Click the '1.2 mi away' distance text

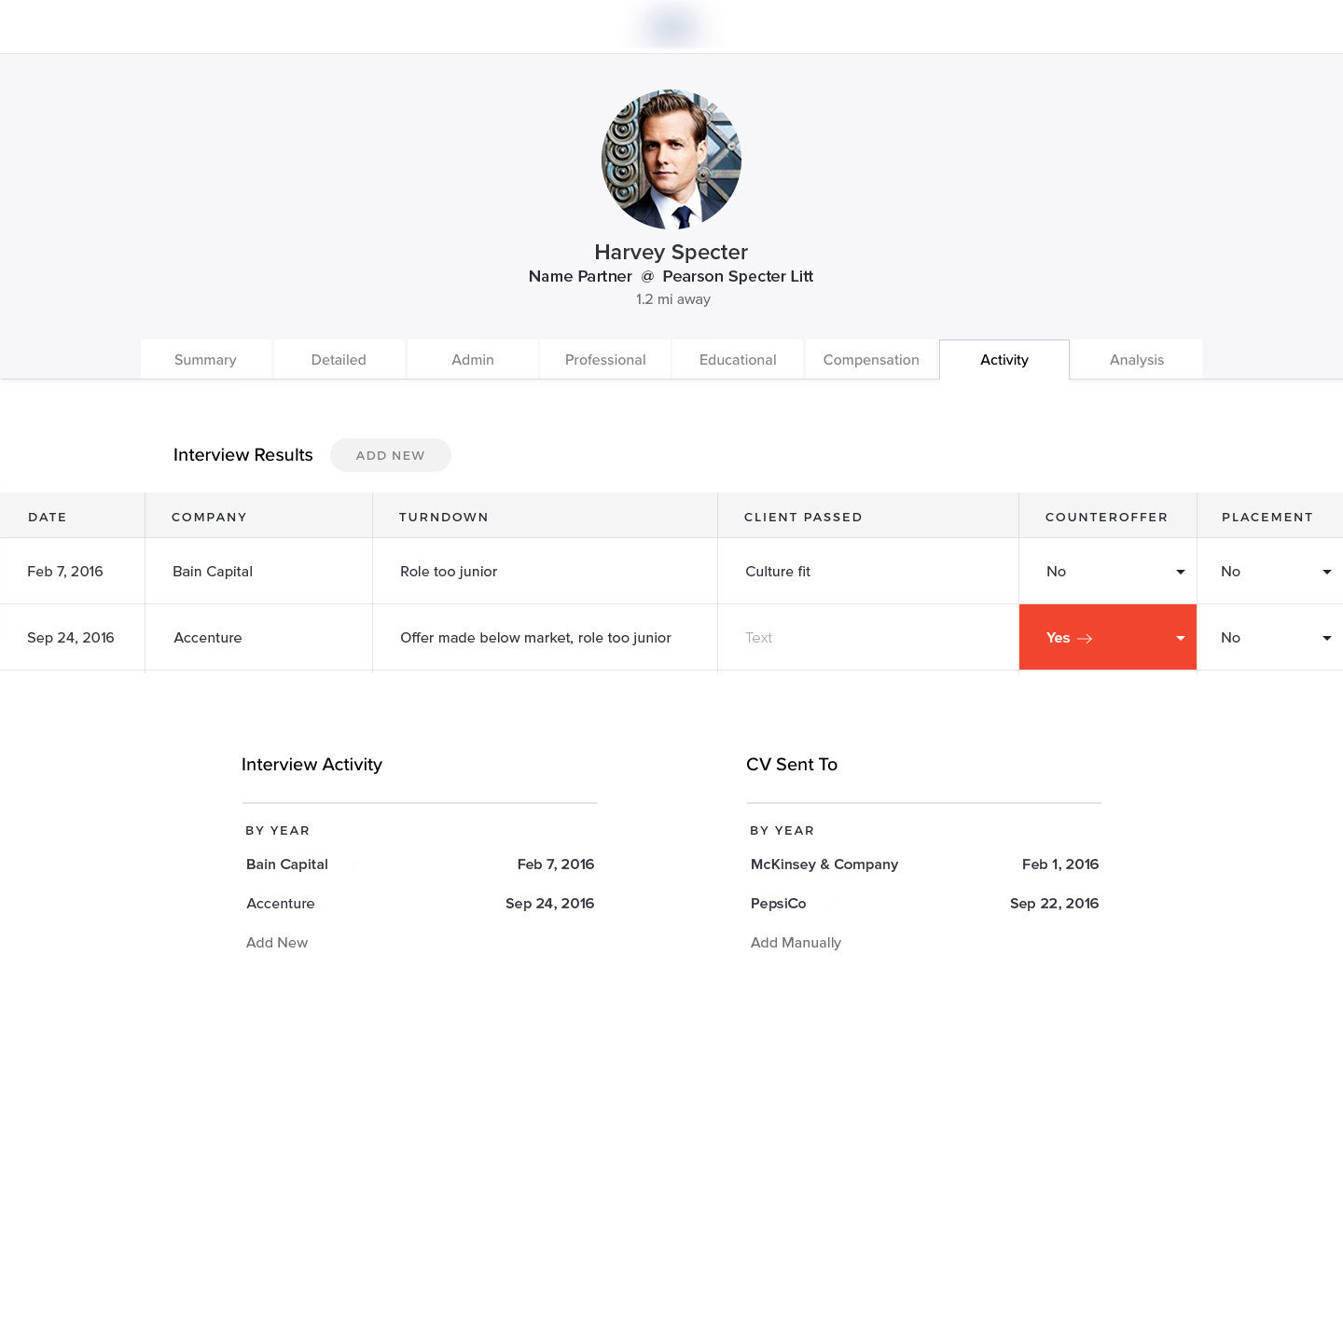(673, 299)
